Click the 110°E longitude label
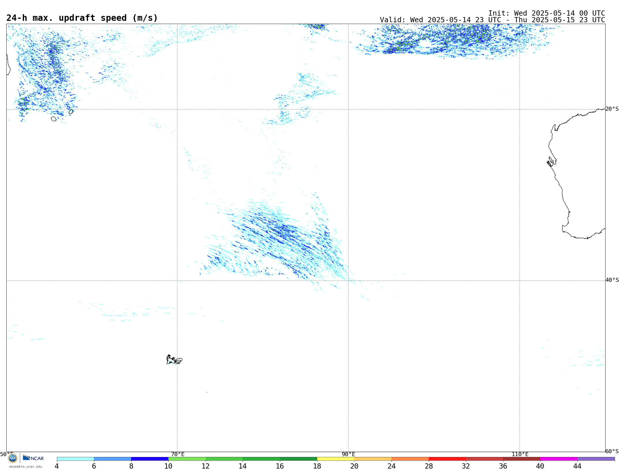 tap(520, 454)
